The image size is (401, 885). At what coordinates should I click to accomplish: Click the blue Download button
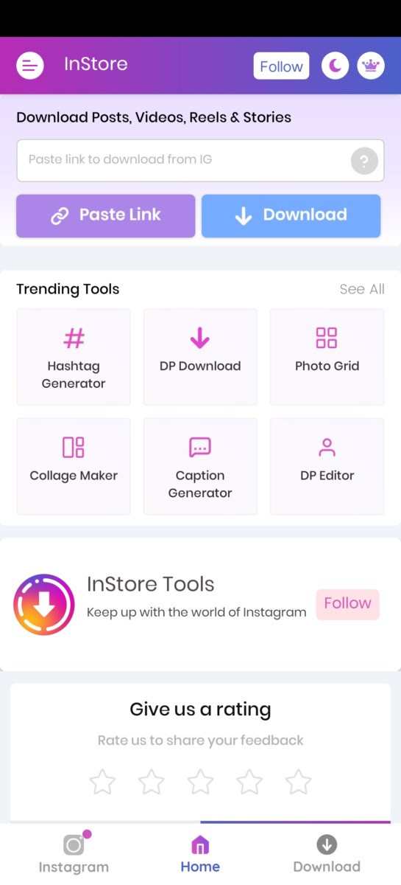[x=291, y=215]
